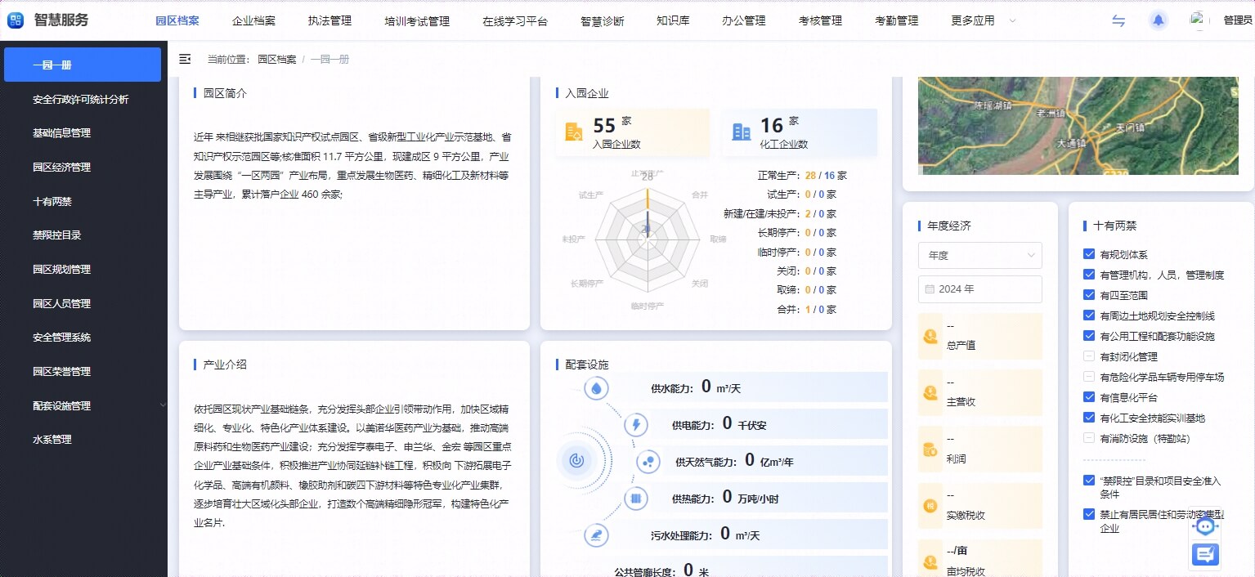Click the 利润 coin icon
The width and height of the screenshot is (1255, 577).
[x=930, y=449]
